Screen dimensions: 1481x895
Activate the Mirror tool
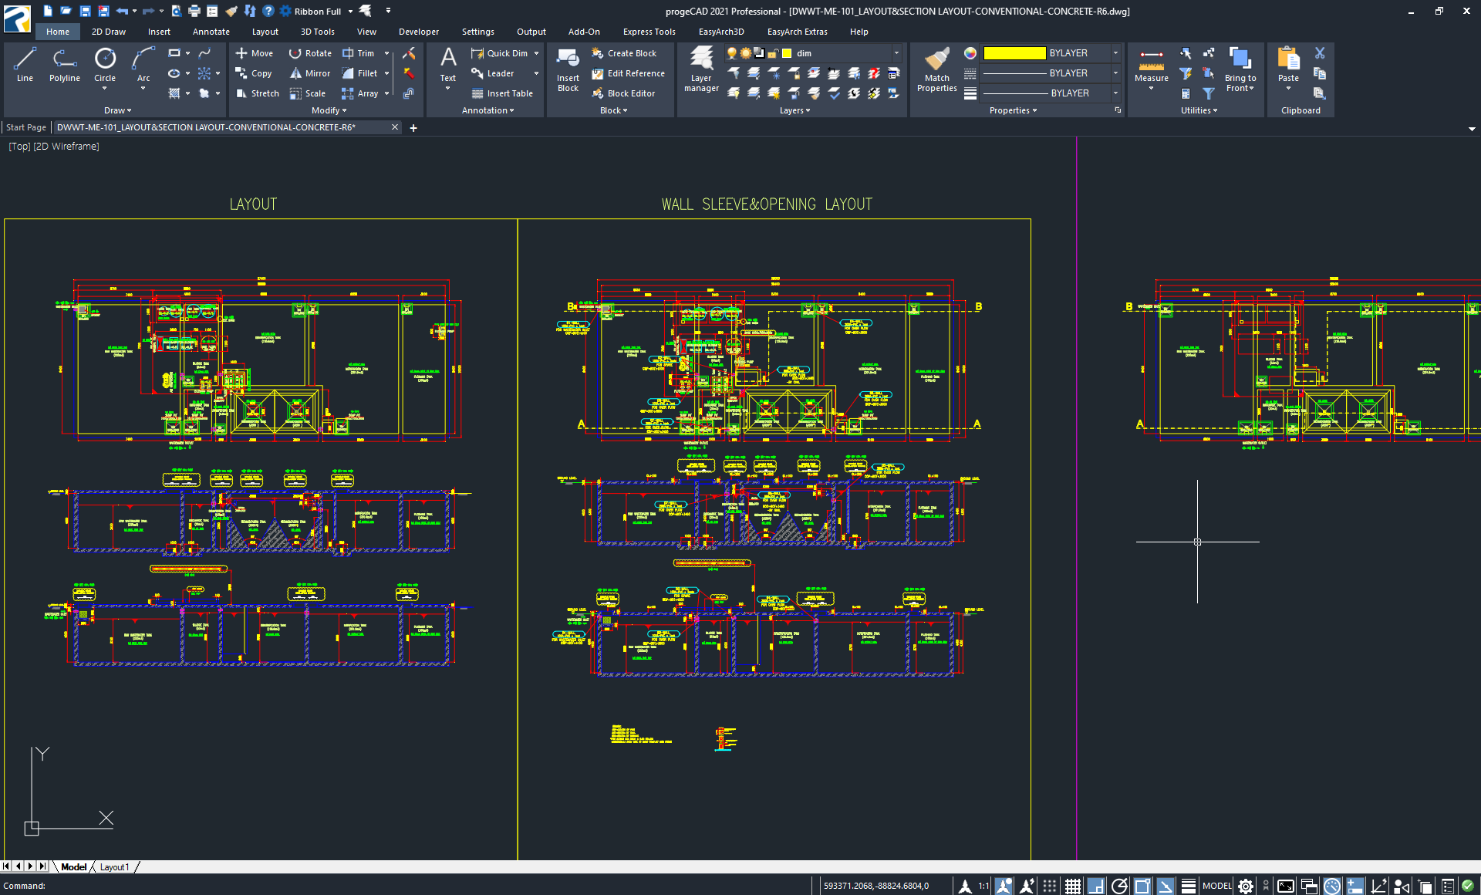click(x=310, y=73)
